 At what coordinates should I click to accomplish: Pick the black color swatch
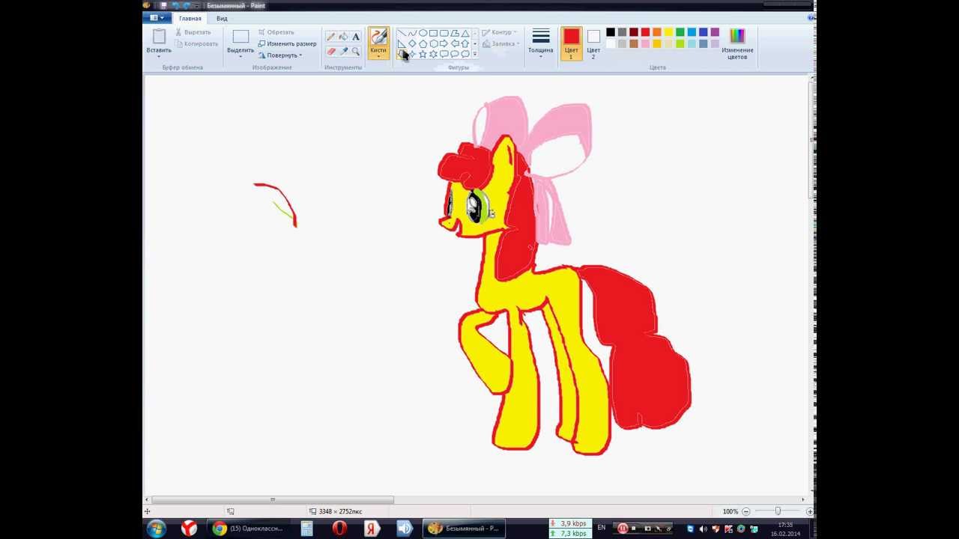(611, 32)
